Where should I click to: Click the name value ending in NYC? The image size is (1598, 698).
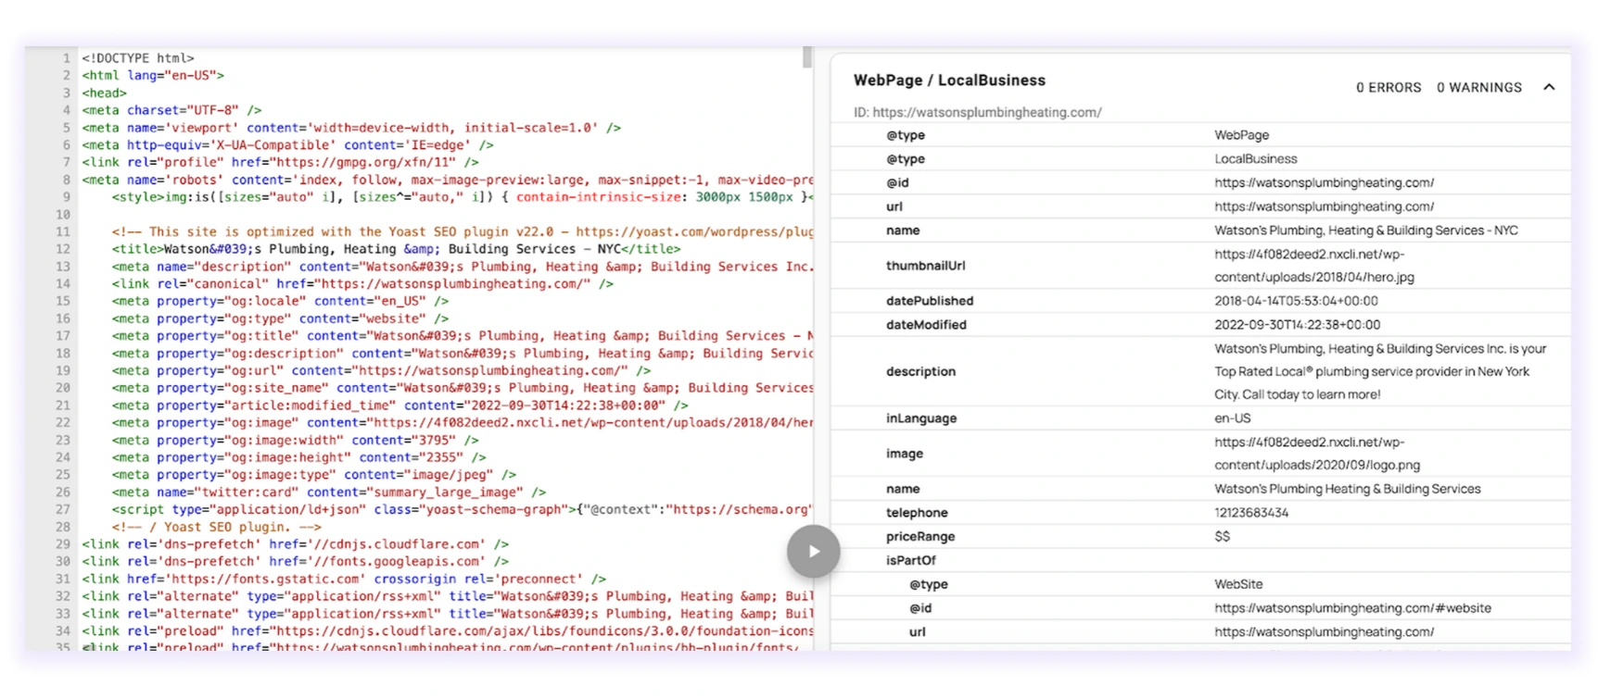pyautogui.click(x=1366, y=231)
